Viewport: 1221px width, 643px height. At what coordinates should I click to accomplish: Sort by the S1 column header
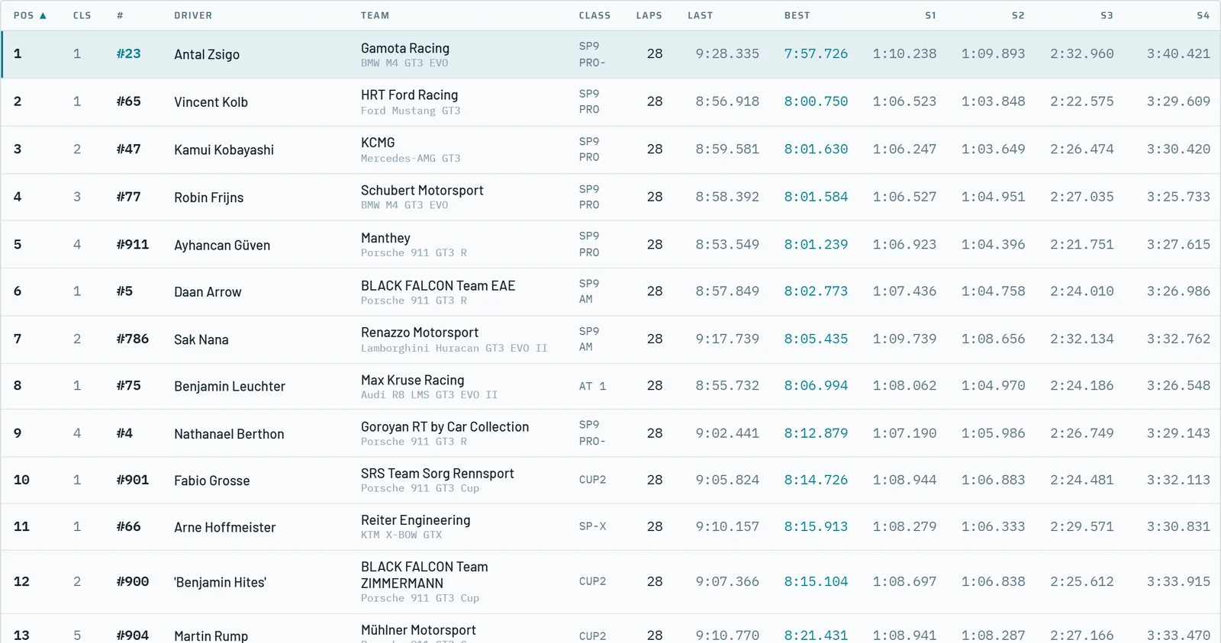[930, 15]
